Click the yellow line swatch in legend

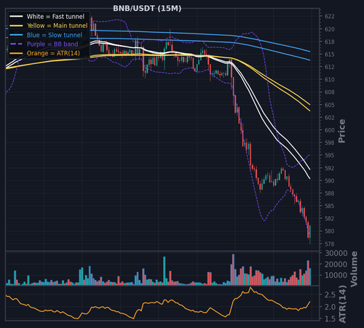pos(16,25)
